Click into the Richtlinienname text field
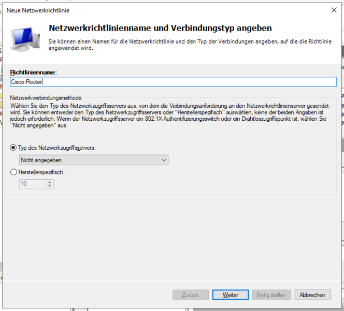Image resolution: width=344 pixels, height=311 pixels. click(x=173, y=82)
